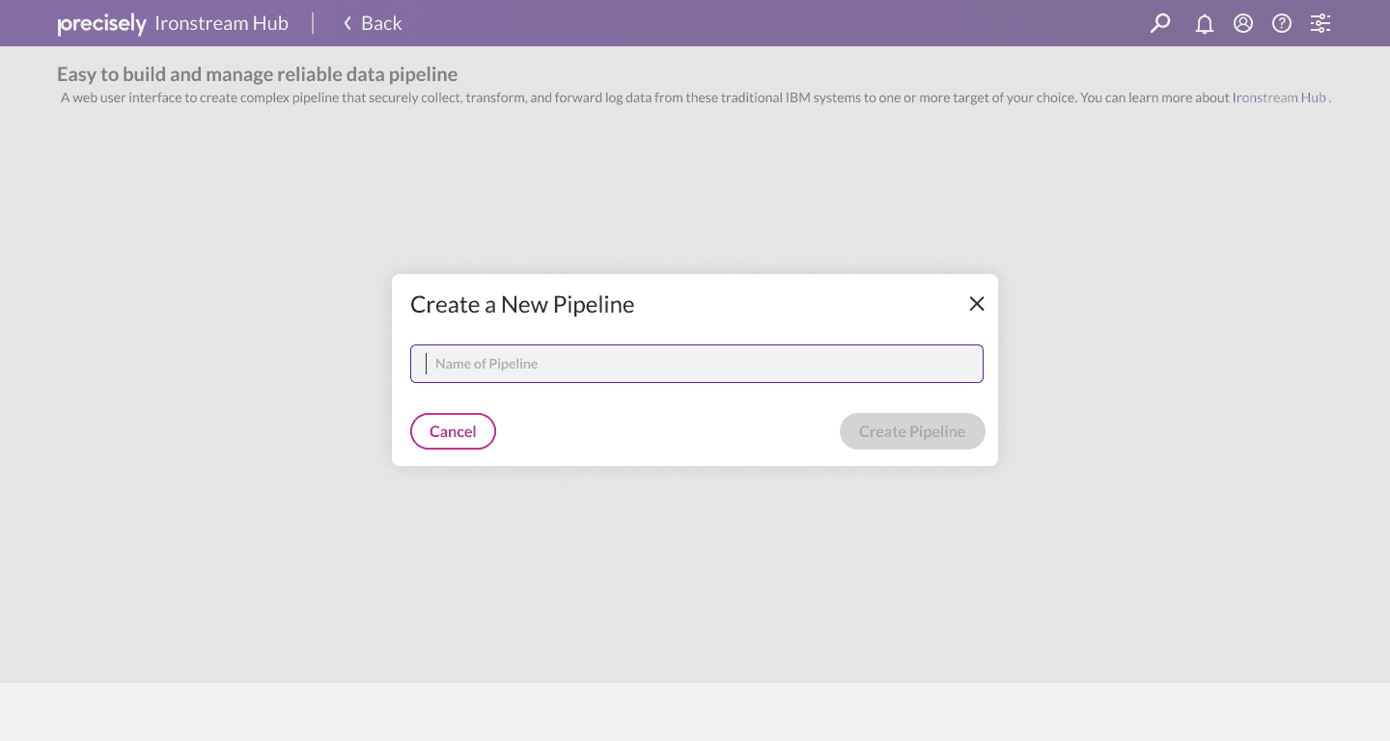Click the Cancel button
This screenshot has height=741, width=1390.
(x=453, y=431)
